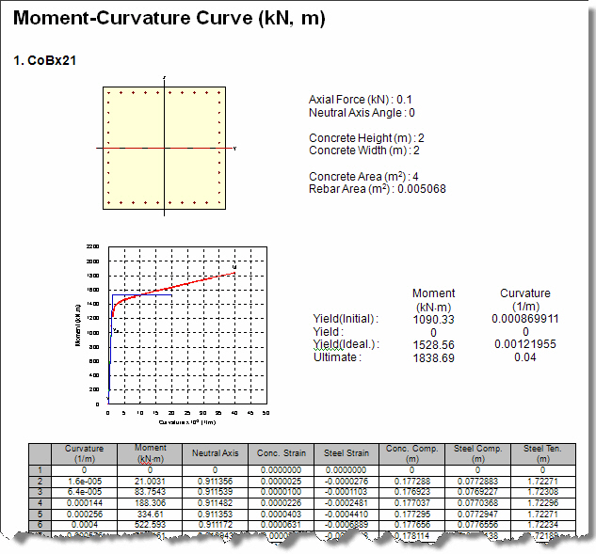The height and width of the screenshot is (554, 596).
Task: Select the moment cell containing 21.0031
Action: click(x=151, y=480)
